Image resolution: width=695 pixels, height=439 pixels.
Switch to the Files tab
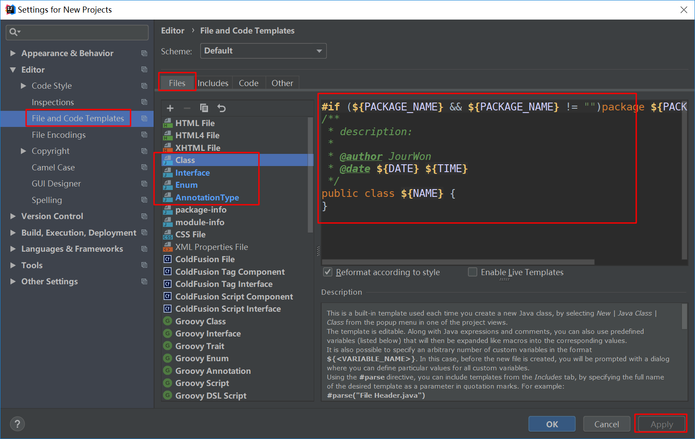pos(177,83)
